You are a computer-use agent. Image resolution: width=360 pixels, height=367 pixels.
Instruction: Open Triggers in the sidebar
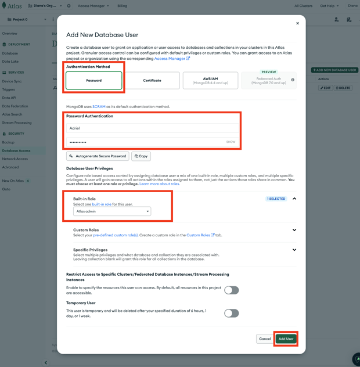(x=9, y=89)
